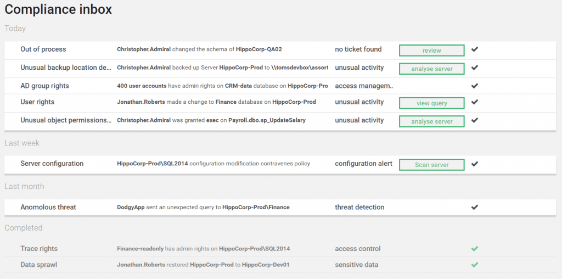Click Last week section heading
The height and width of the screenshot is (279, 562).
22,143
